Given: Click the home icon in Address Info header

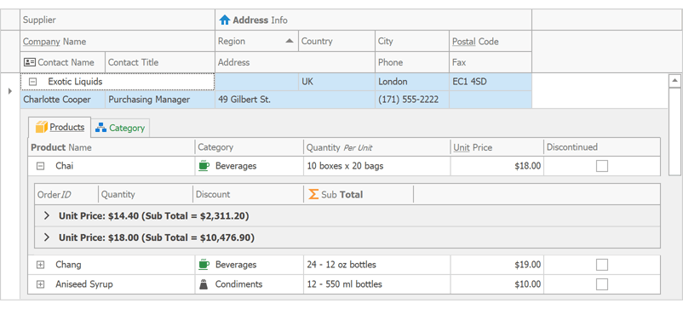Looking at the screenshot, I should point(224,20).
